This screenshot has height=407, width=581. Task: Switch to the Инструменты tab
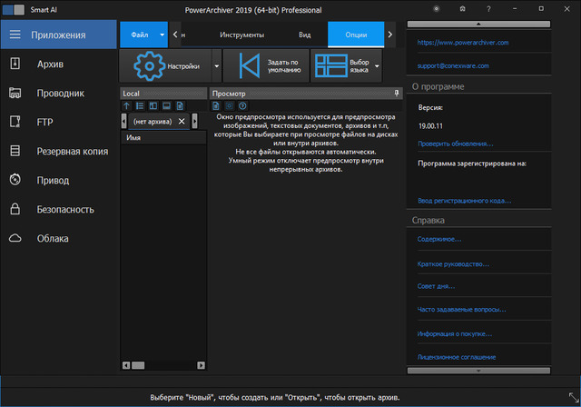[241, 35]
